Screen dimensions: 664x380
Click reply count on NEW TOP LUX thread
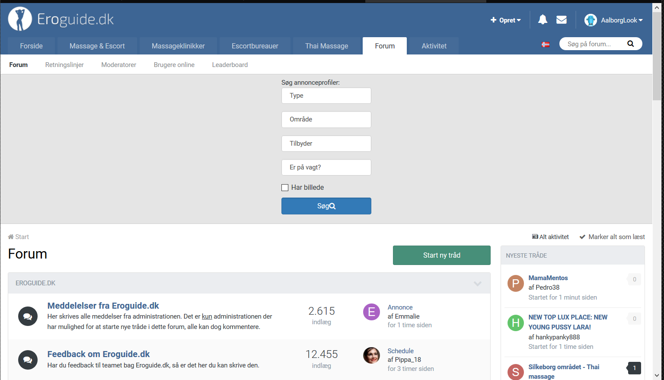pos(635,319)
